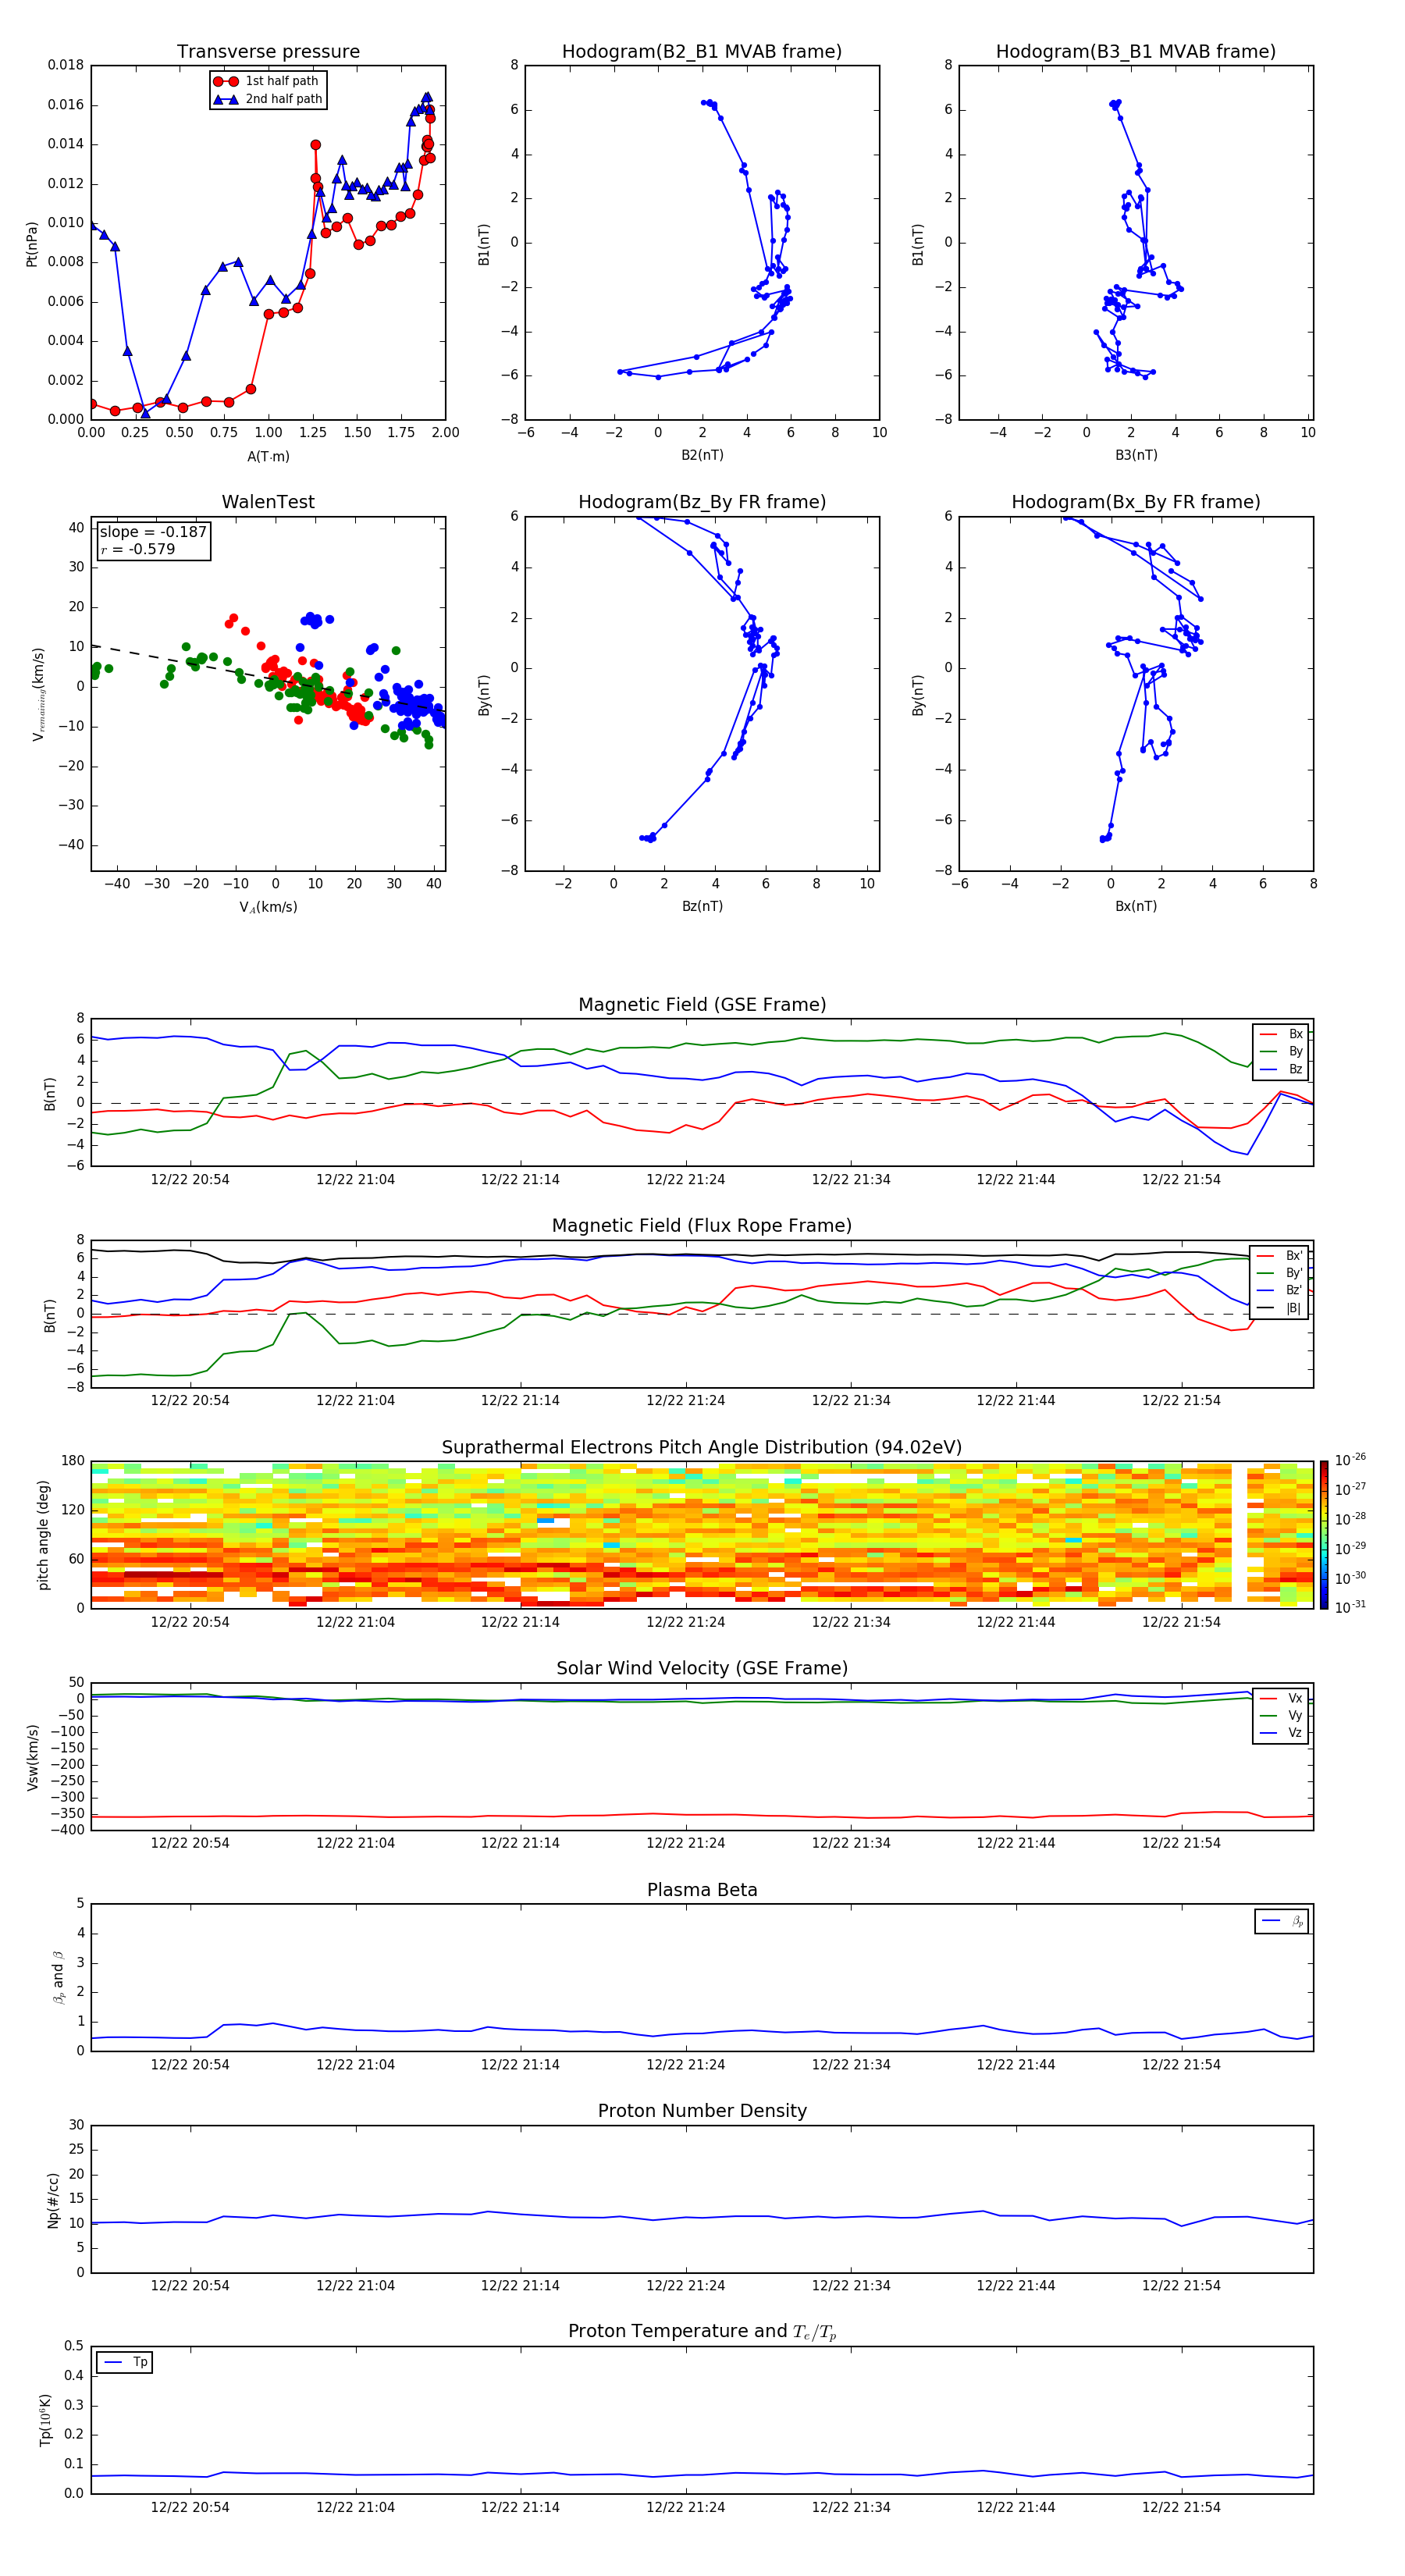The height and width of the screenshot is (2576, 1405).
Task: Click the '10^-31' colorbar label
Action: click(1350, 1607)
